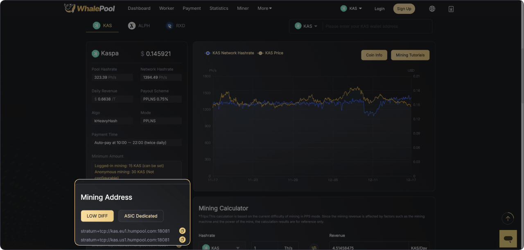Copy the kas.eu1 stratum mining address
Screen dimensions: 524x250
[x=183, y=231]
